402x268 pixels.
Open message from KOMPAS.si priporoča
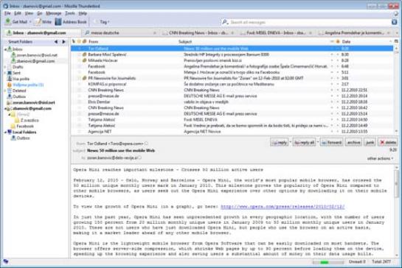(232, 84)
